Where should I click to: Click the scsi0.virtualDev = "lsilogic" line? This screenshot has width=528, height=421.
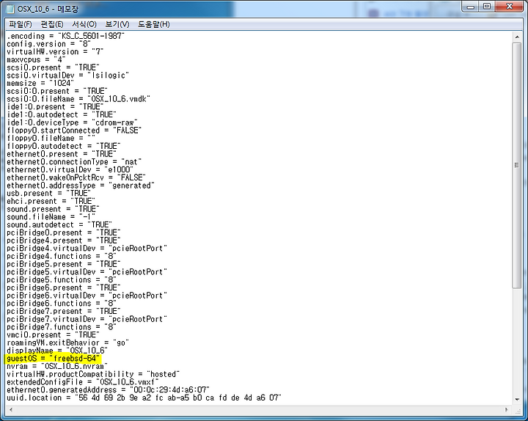(67, 76)
